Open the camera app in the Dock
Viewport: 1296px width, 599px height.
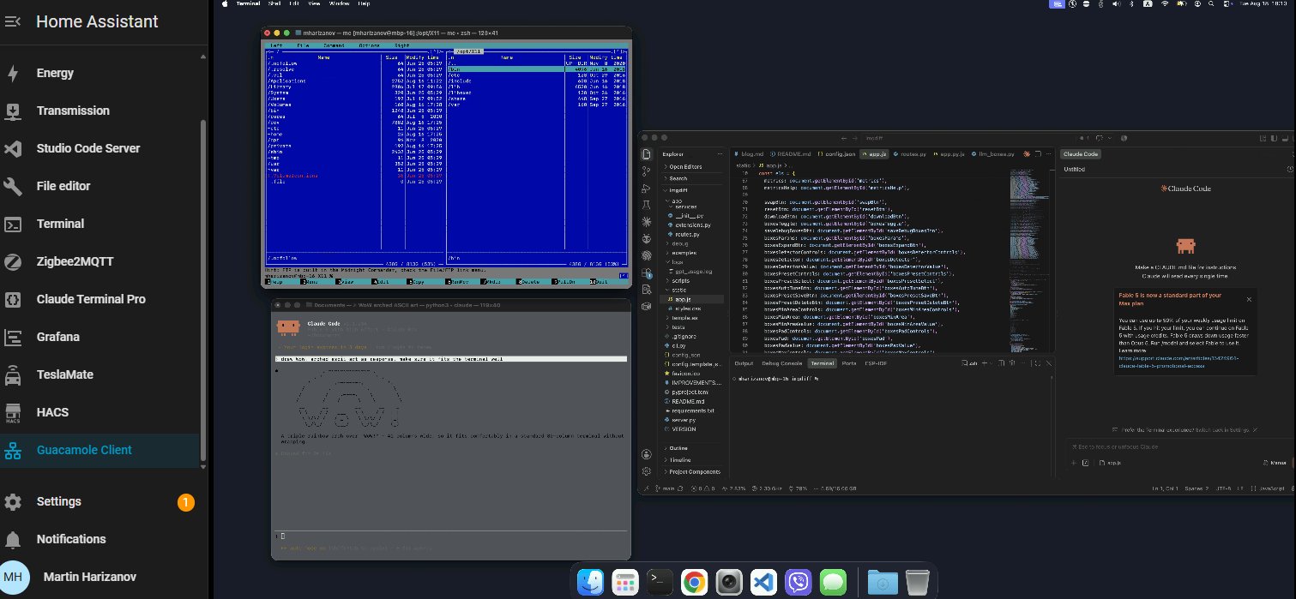(729, 583)
